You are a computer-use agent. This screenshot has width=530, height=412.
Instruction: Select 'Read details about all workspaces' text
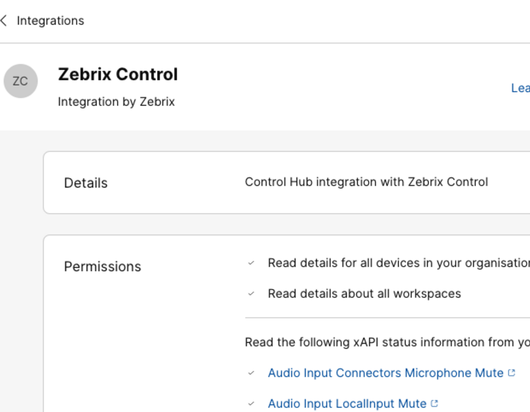pyautogui.click(x=365, y=294)
